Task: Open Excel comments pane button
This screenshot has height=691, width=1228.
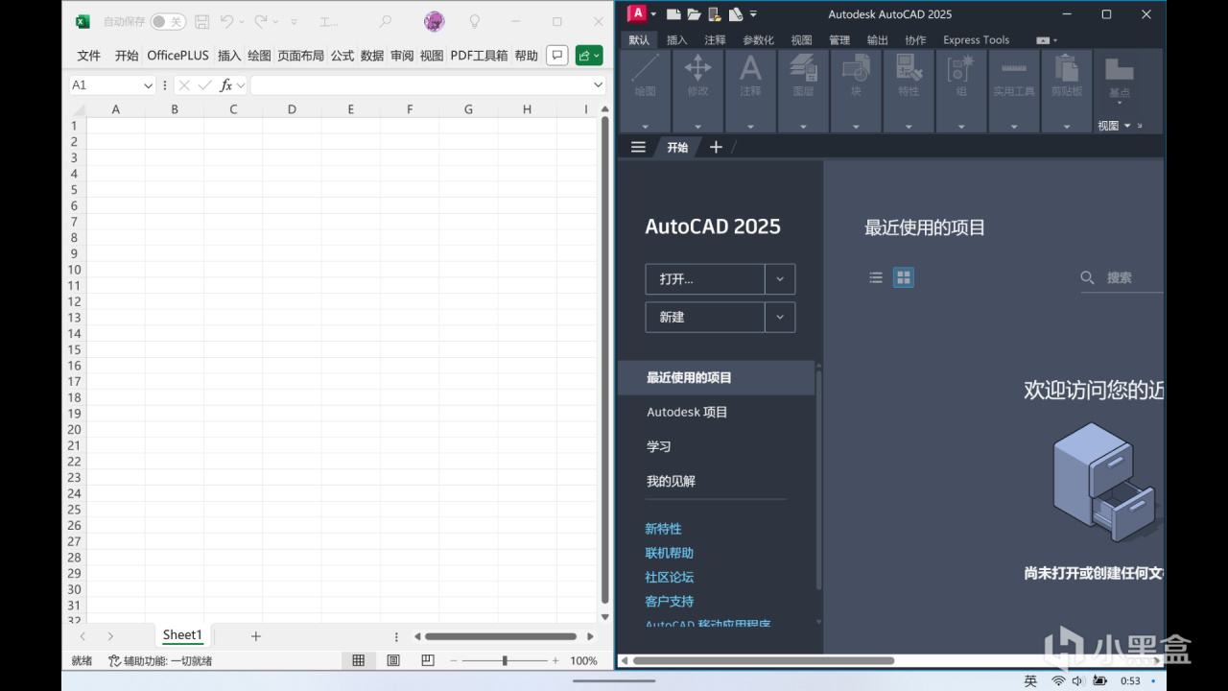Action: tap(556, 56)
